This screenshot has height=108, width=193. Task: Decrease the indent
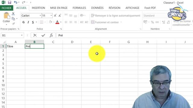coord(82,22)
